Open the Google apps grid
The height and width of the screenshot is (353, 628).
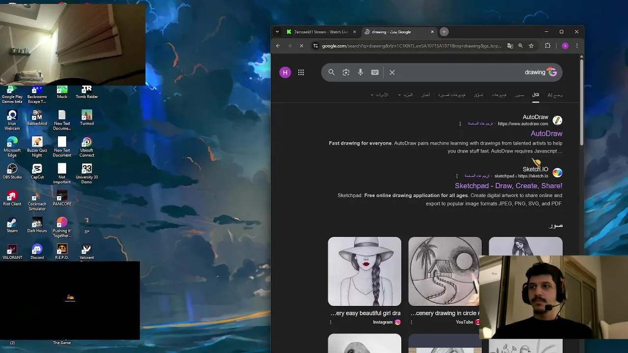301,73
